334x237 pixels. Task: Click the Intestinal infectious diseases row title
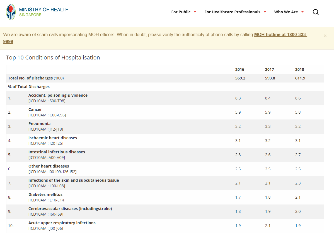(57, 152)
